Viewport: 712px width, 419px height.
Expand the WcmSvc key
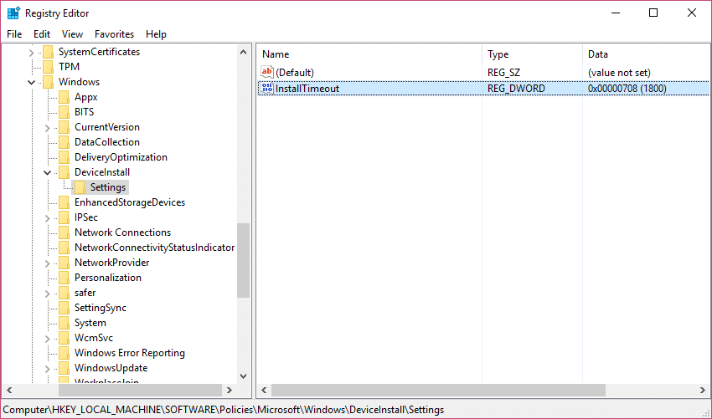[47, 338]
